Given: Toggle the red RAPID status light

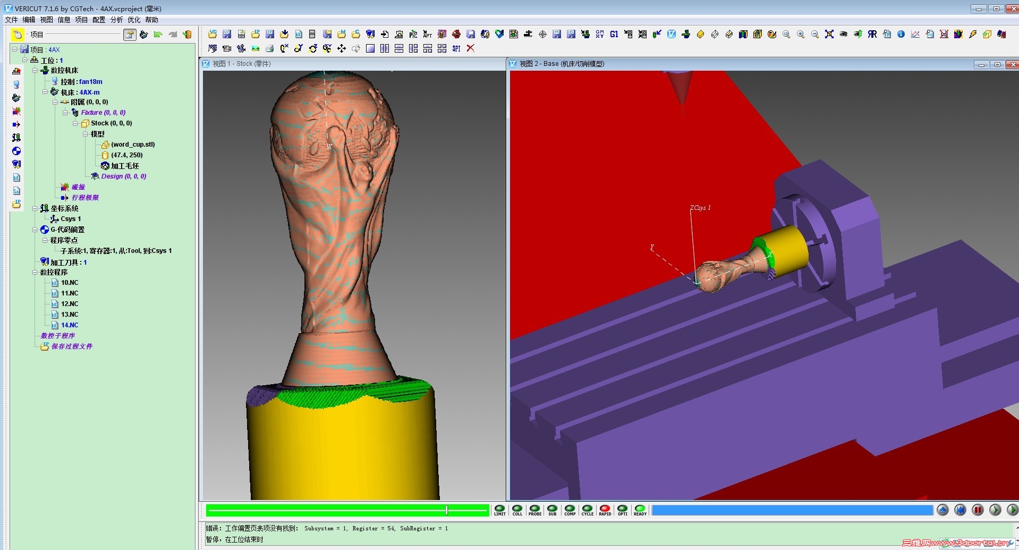Looking at the screenshot, I should pyautogui.click(x=605, y=510).
